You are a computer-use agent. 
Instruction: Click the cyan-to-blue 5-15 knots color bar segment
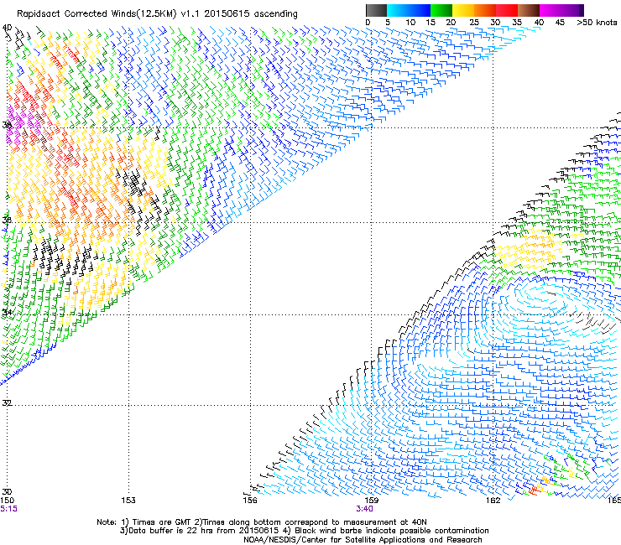click(x=409, y=10)
